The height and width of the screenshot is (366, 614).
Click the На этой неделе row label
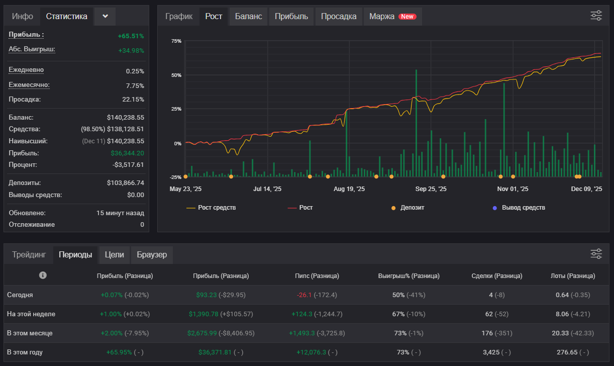[31, 314]
